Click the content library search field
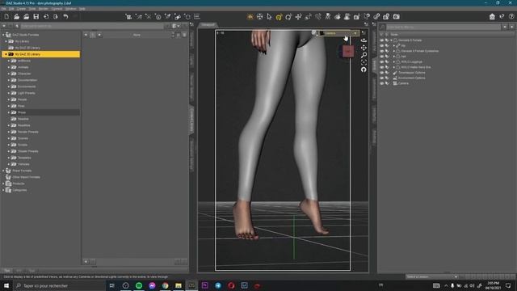This screenshot has height=291, width=517. (x=91, y=26)
